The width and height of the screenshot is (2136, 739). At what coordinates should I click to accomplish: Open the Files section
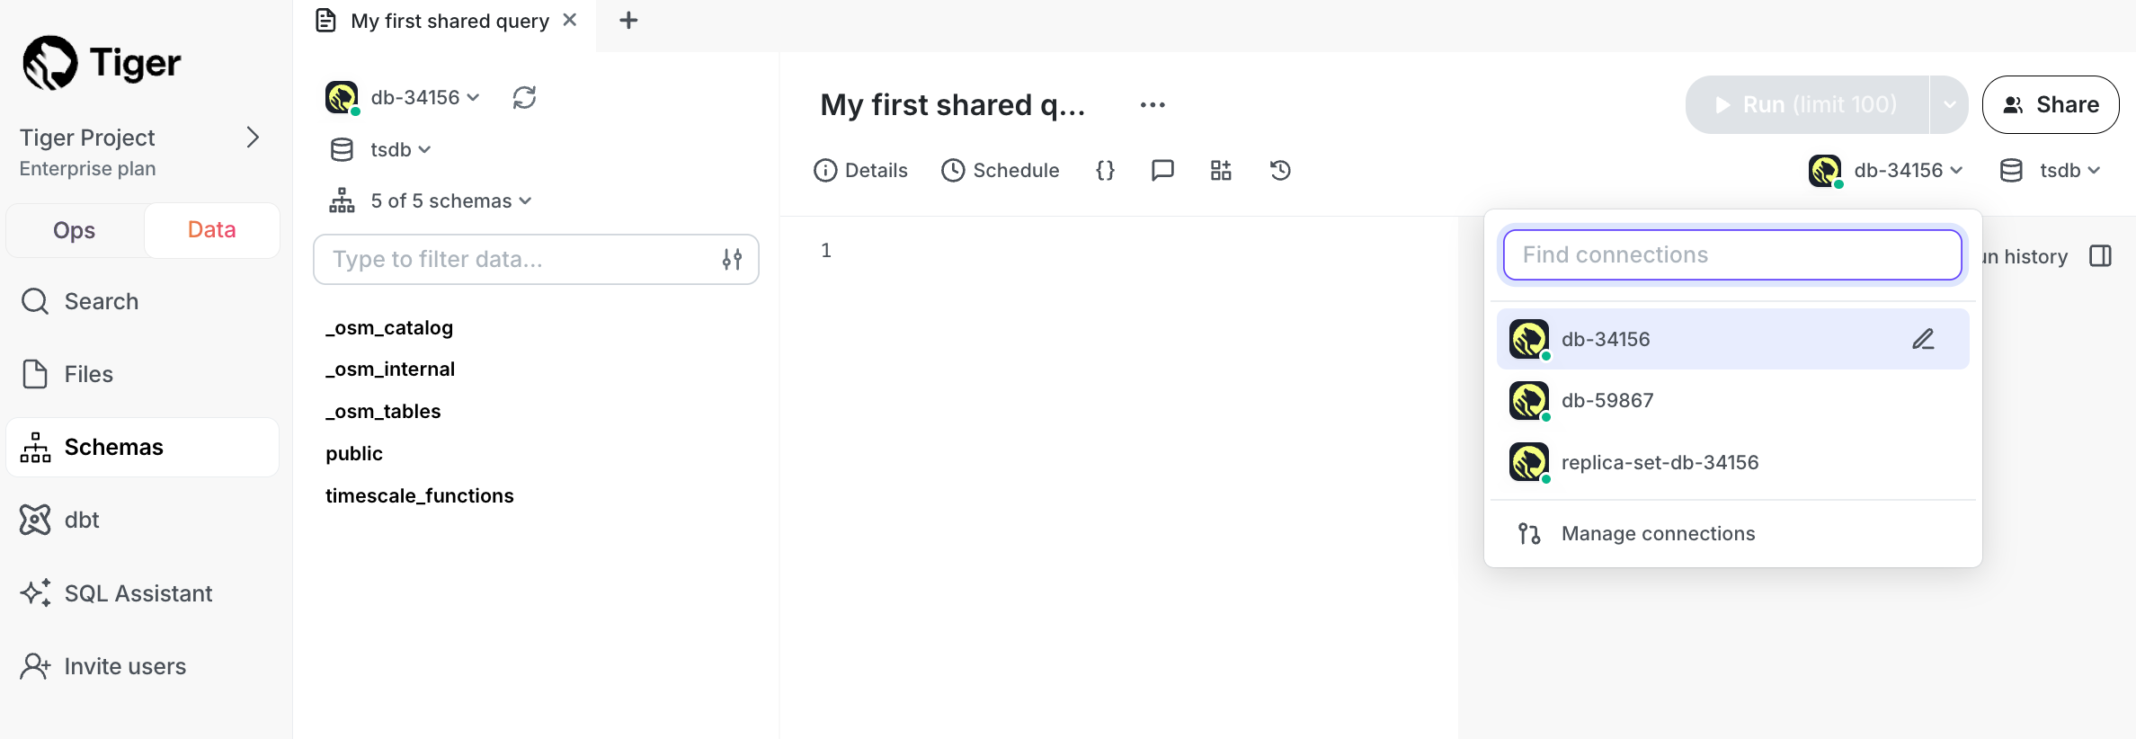[88, 374]
